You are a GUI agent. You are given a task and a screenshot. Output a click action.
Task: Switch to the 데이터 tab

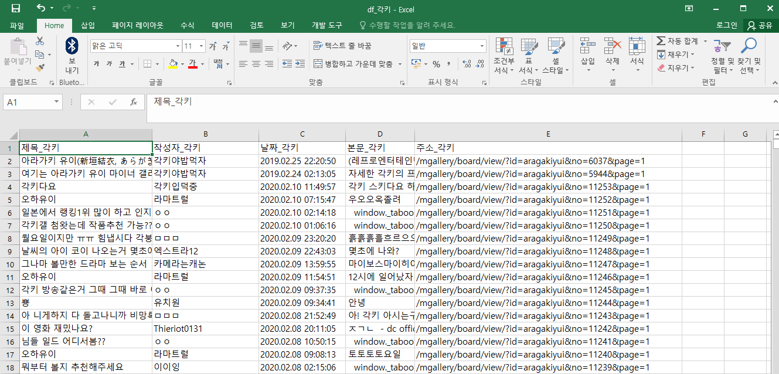pyautogui.click(x=222, y=25)
